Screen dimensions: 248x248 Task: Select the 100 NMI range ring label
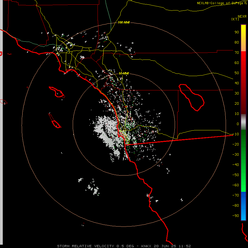click(x=124, y=22)
